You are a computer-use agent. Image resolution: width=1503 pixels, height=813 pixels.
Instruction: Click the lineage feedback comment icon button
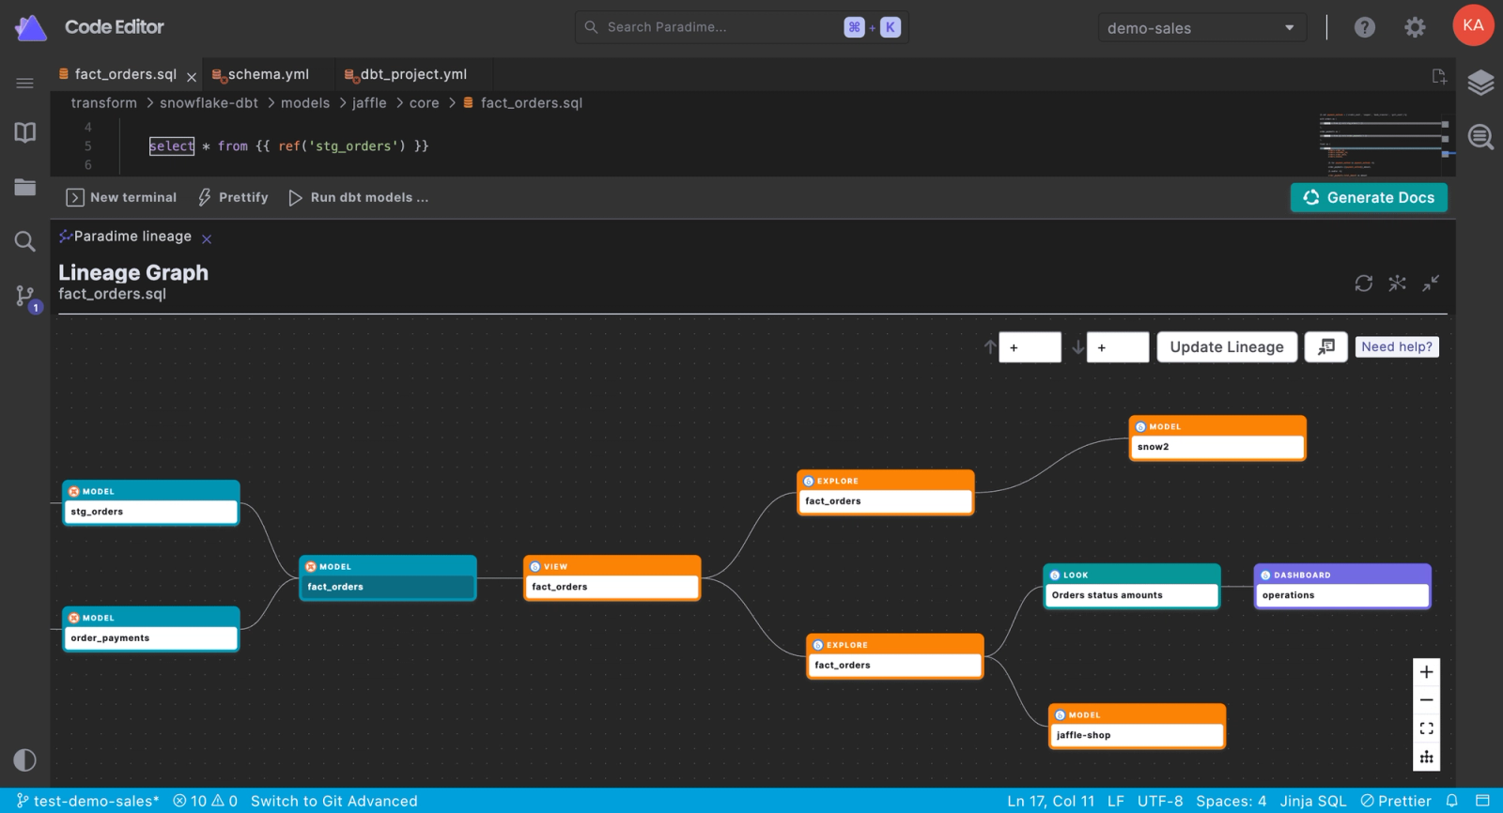tap(1326, 346)
